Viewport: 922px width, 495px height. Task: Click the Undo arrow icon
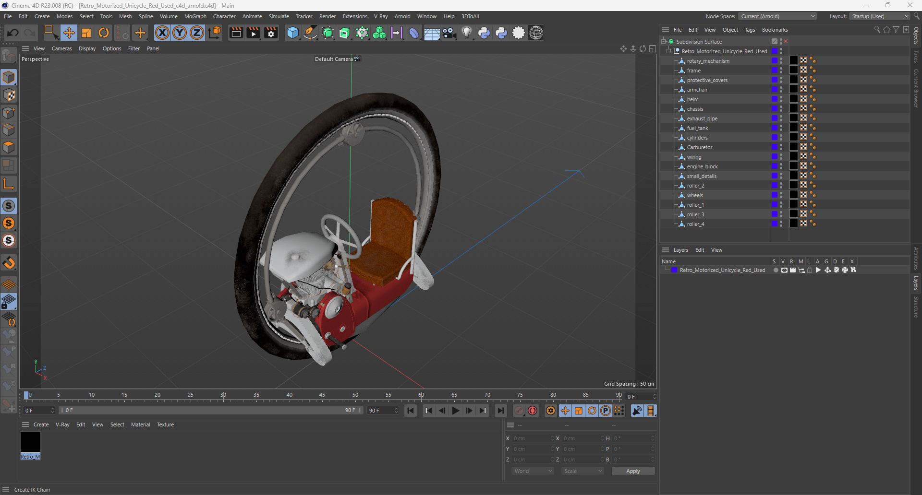pos(13,33)
